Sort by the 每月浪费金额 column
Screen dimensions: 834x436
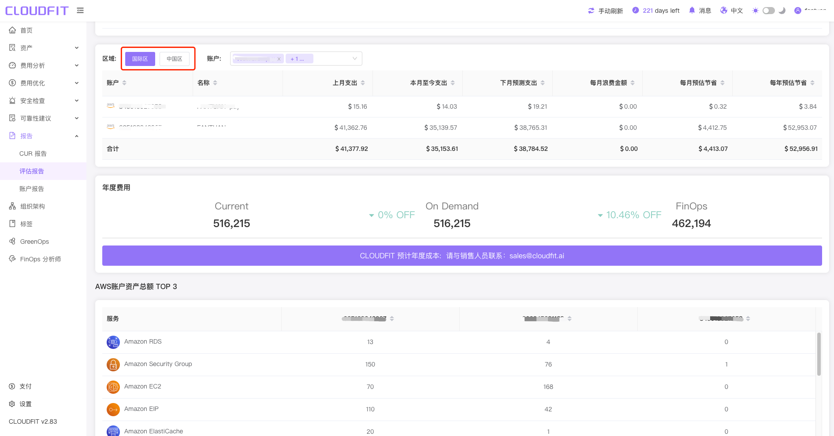(x=633, y=83)
